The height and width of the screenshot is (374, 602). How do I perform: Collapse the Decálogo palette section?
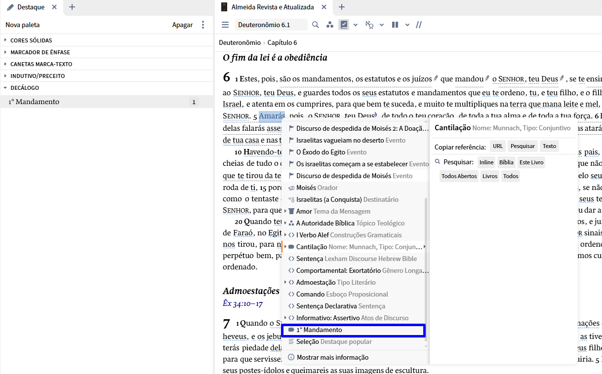pyautogui.click(x=107, y=88)
